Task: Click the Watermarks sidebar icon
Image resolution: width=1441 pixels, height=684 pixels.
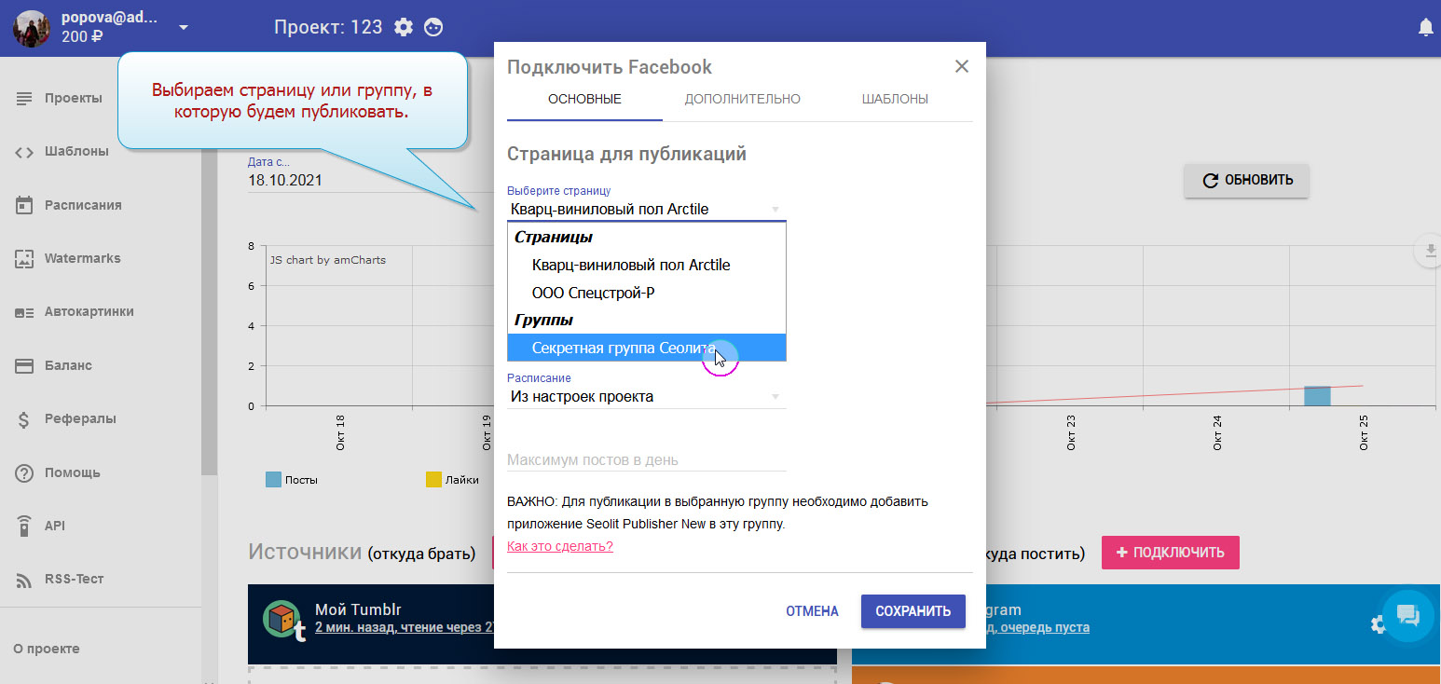Action: [24, 258]
